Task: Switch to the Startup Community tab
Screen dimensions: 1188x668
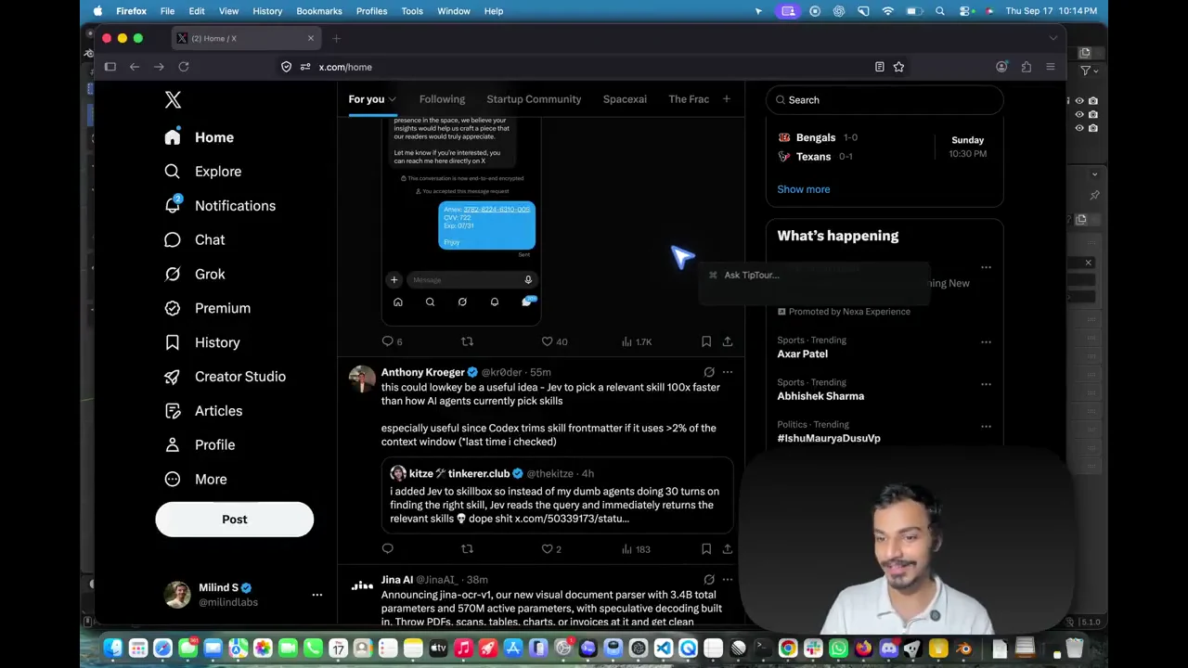Action: 534,99
